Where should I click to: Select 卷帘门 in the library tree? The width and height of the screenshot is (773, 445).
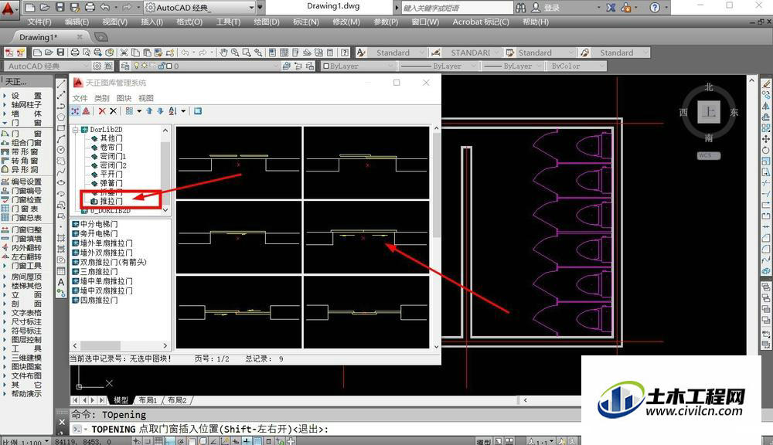[111, 147]
